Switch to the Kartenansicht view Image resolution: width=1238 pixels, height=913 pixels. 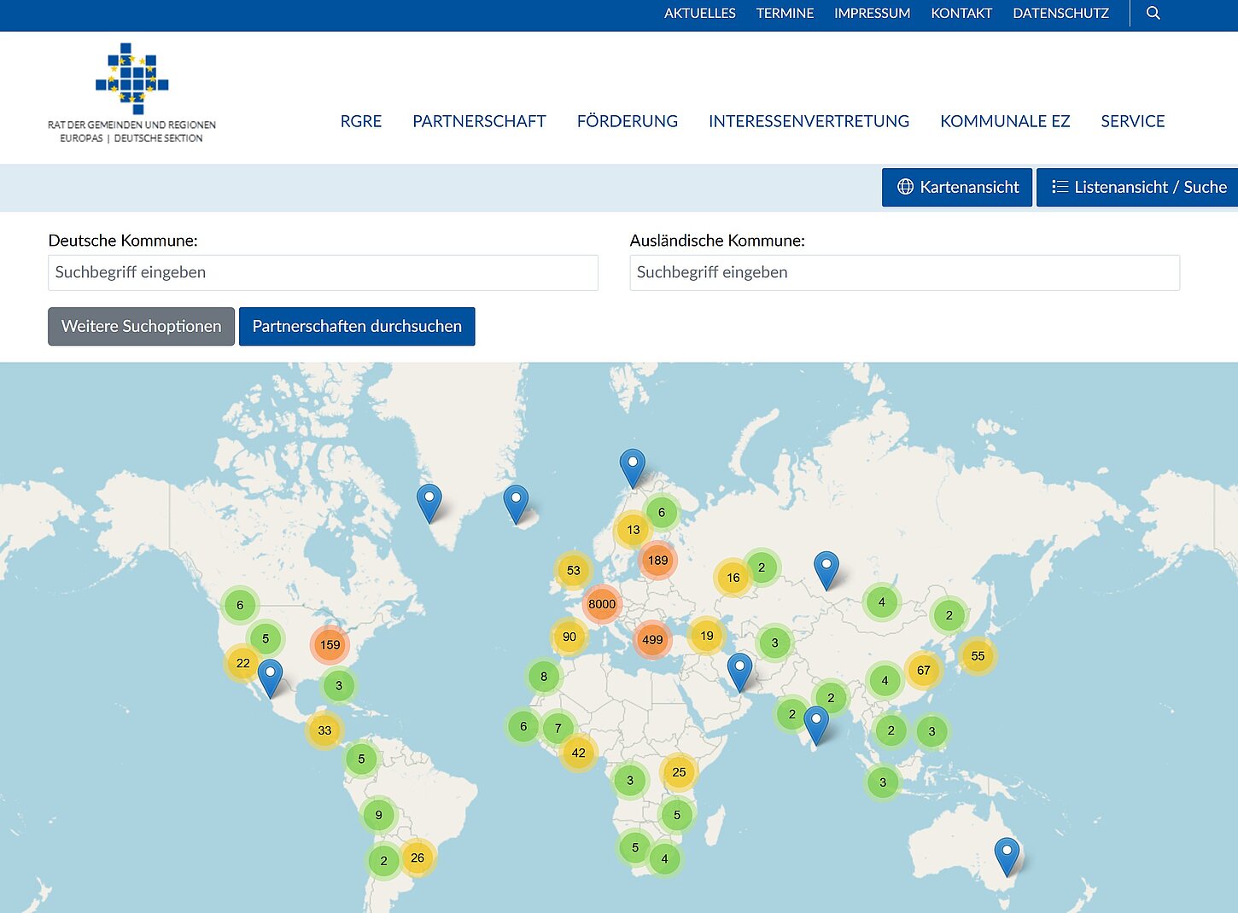[x=956, y=187]
